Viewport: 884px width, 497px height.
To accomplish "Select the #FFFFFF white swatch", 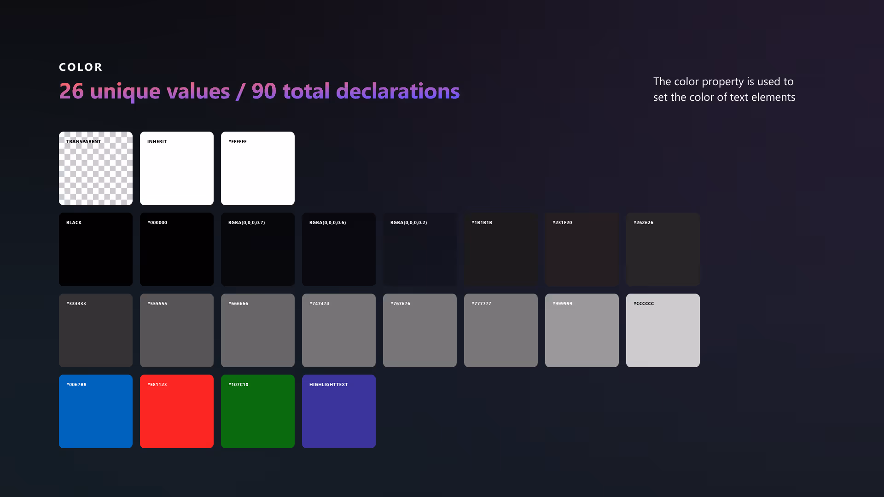I will pyautogui.click(x=257, y=168).
